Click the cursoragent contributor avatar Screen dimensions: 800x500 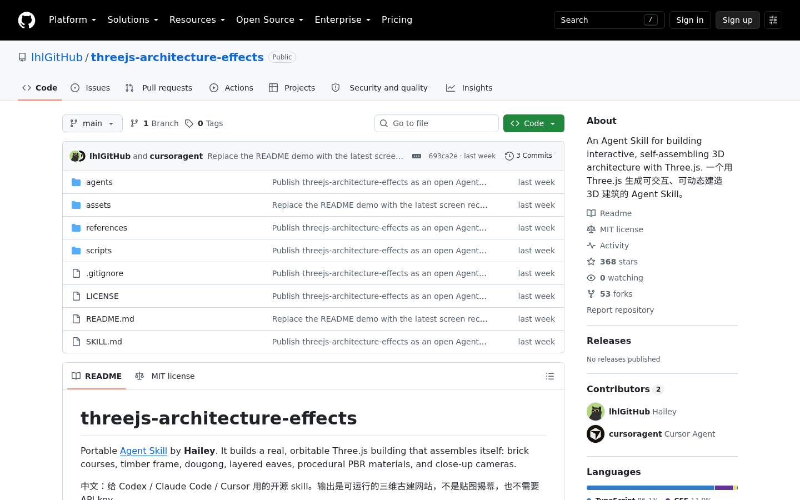tap(596, 434)
